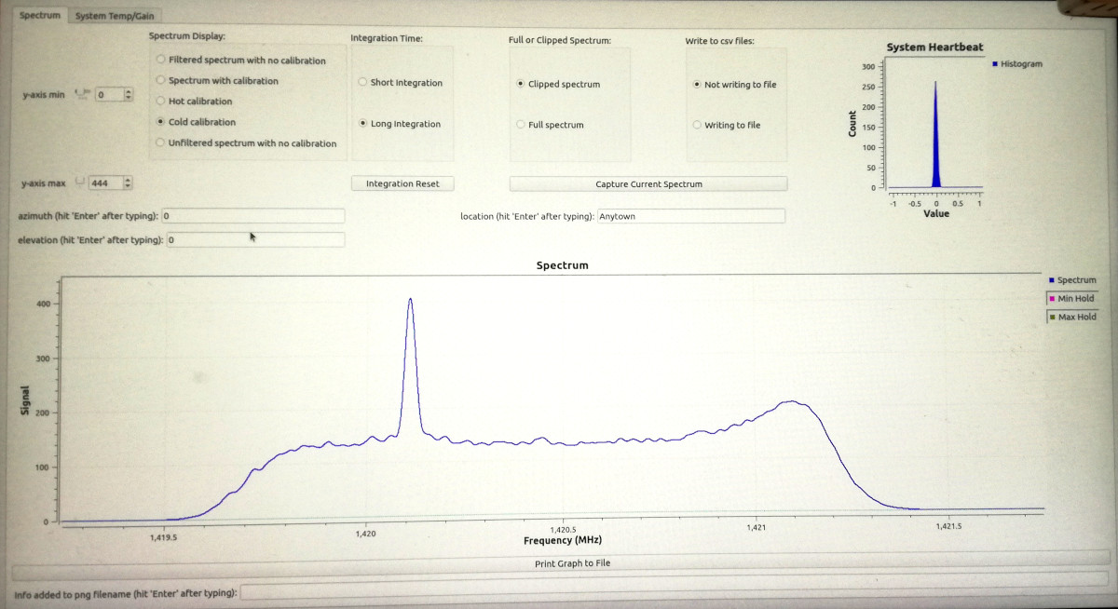Switch to the Spectrum tab
The height and width of the screenshot is (609, 1118).
click(x=40, y=16)
